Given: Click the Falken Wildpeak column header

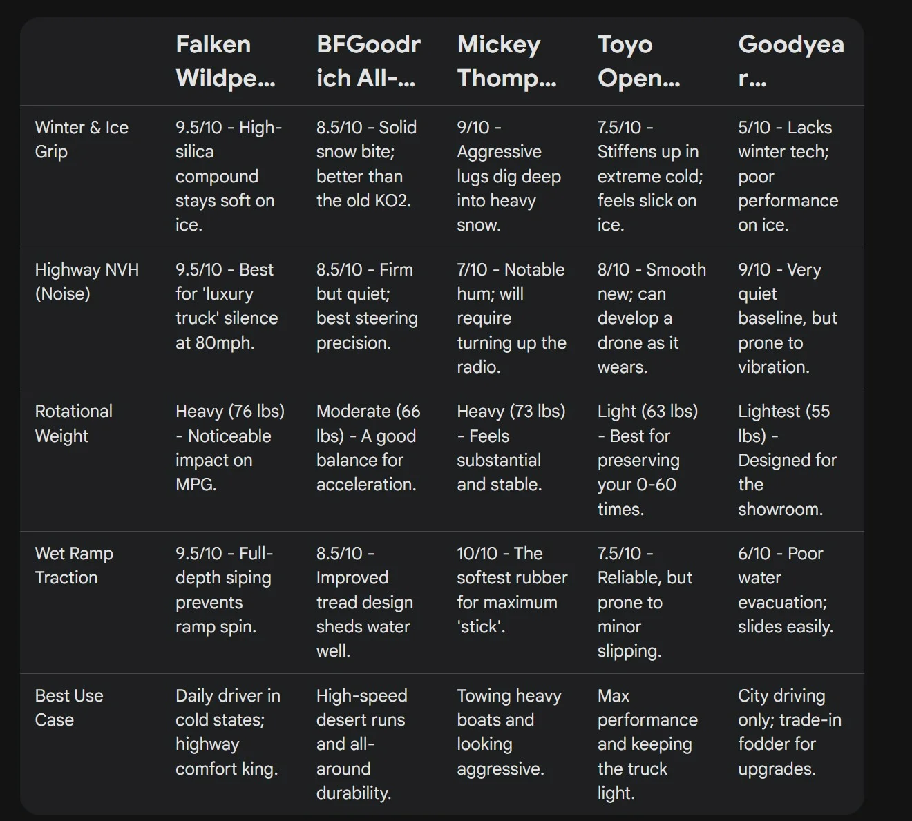Looking at the screenshot, I should click(226, 61).
